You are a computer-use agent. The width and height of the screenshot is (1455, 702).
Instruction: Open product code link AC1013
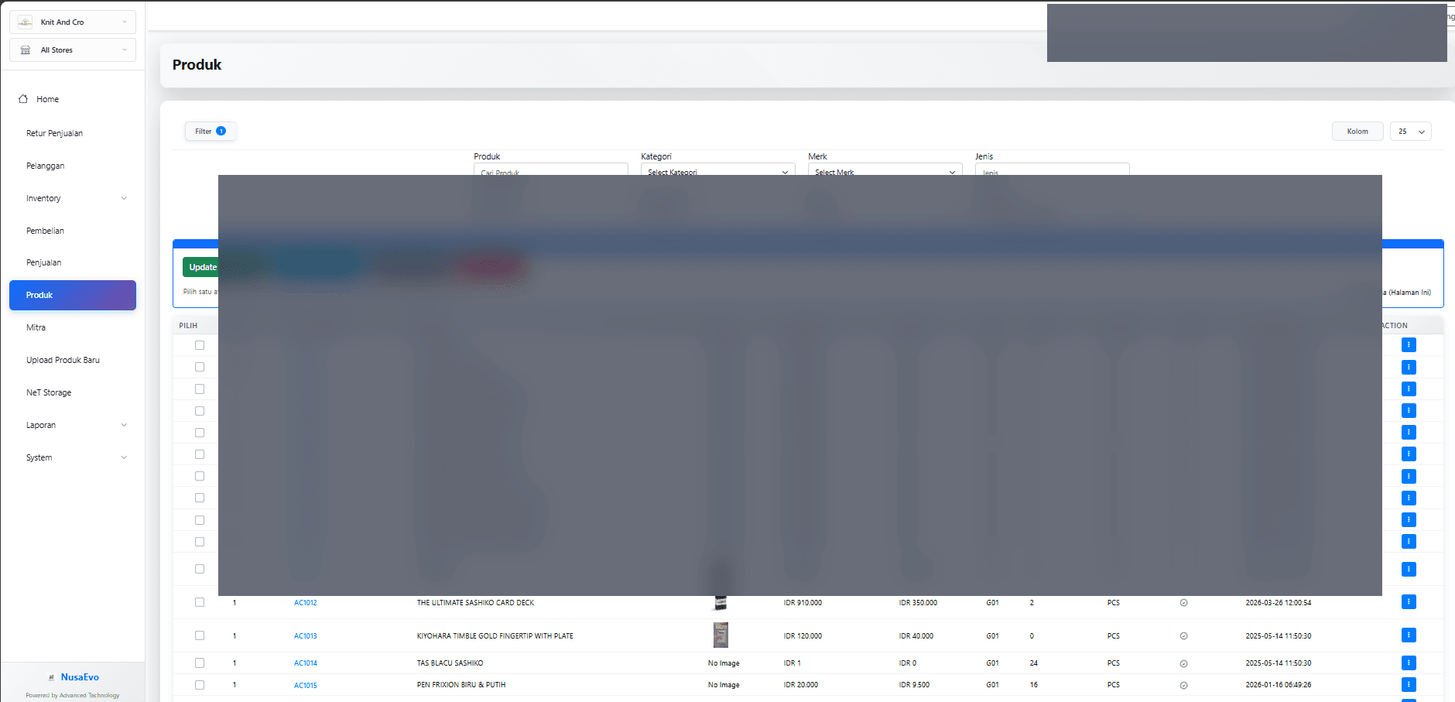click(x=305, y=636)
